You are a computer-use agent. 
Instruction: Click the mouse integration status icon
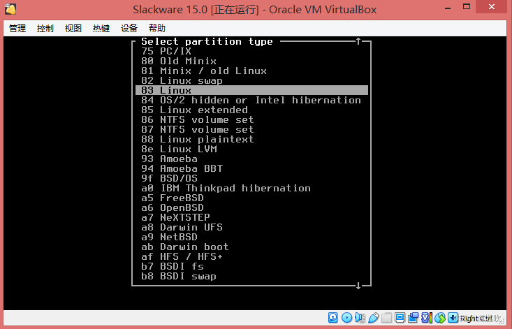(x=440, y=318)
